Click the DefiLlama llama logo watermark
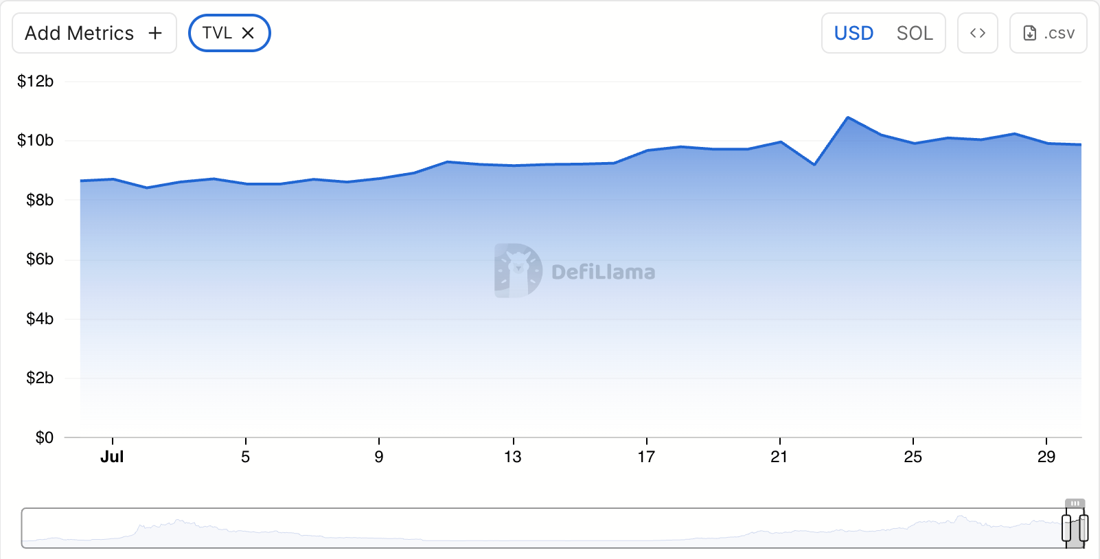The width and height of the screenshot is (1100, 559). tap(518, 271)
